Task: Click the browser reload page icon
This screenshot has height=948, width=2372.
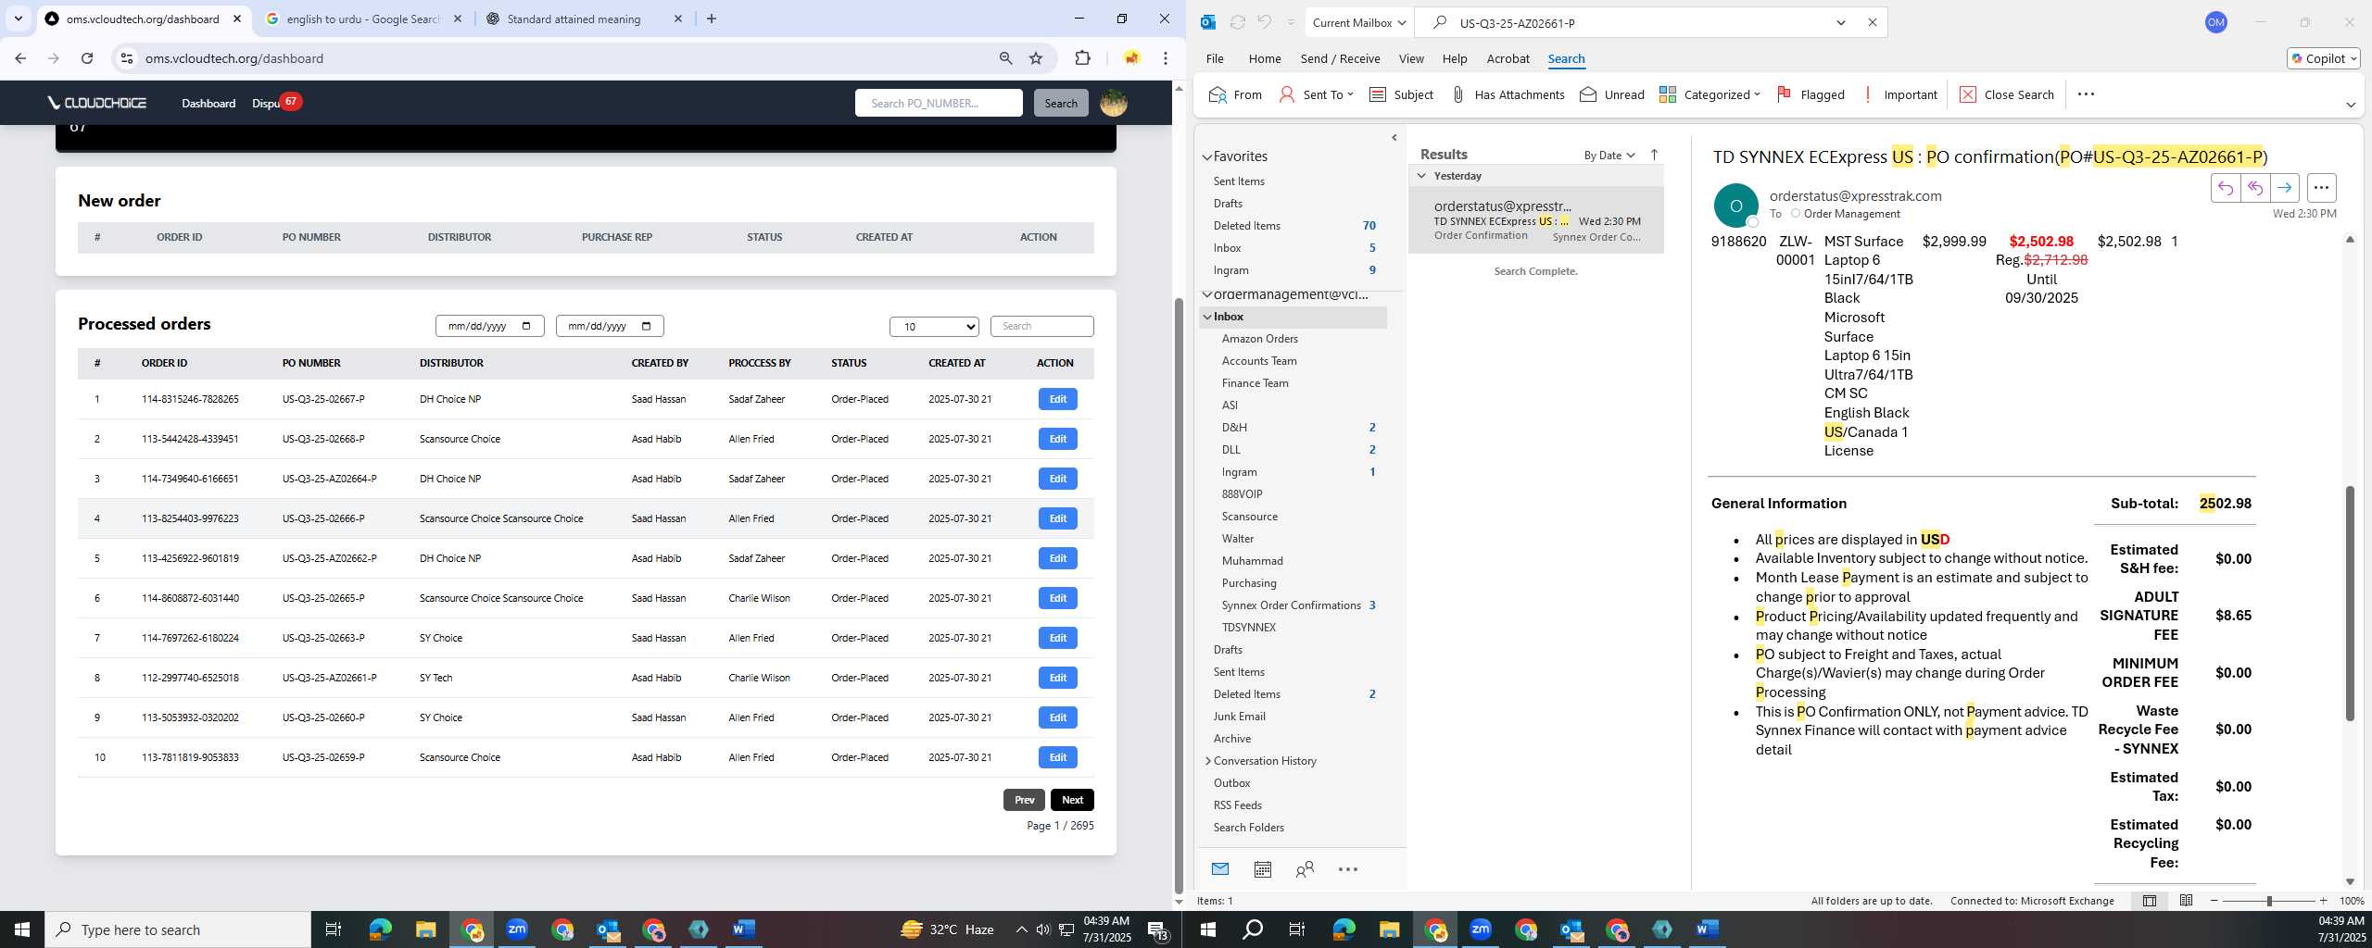Action: (x=87, y=58)
